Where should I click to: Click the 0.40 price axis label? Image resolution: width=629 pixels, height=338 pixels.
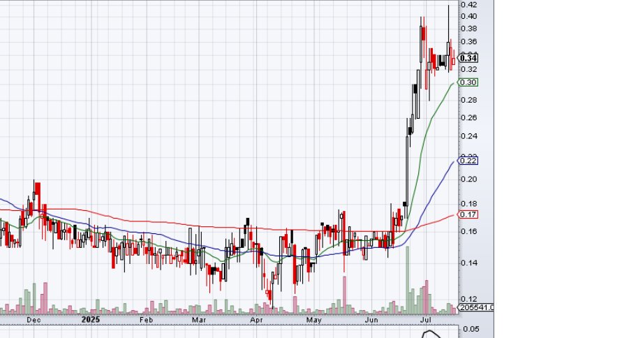(469, 17)
